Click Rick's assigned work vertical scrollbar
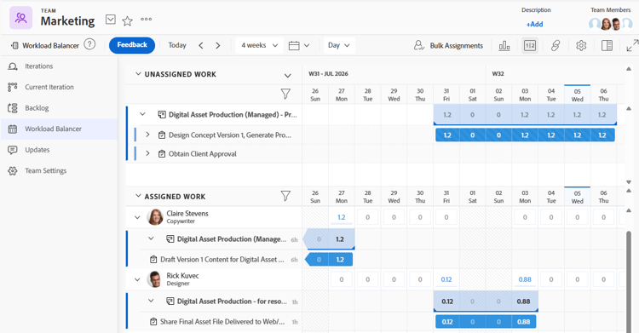This screenshot has height=333, width=639. [x=629, y=281]
